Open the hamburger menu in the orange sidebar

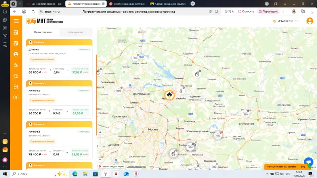tap(16, 21)
